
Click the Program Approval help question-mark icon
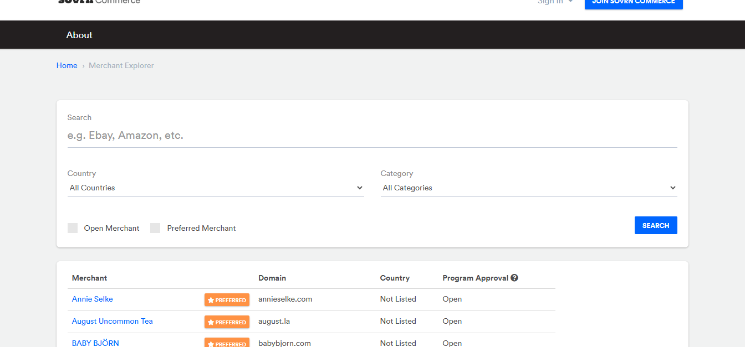point(514,278)
